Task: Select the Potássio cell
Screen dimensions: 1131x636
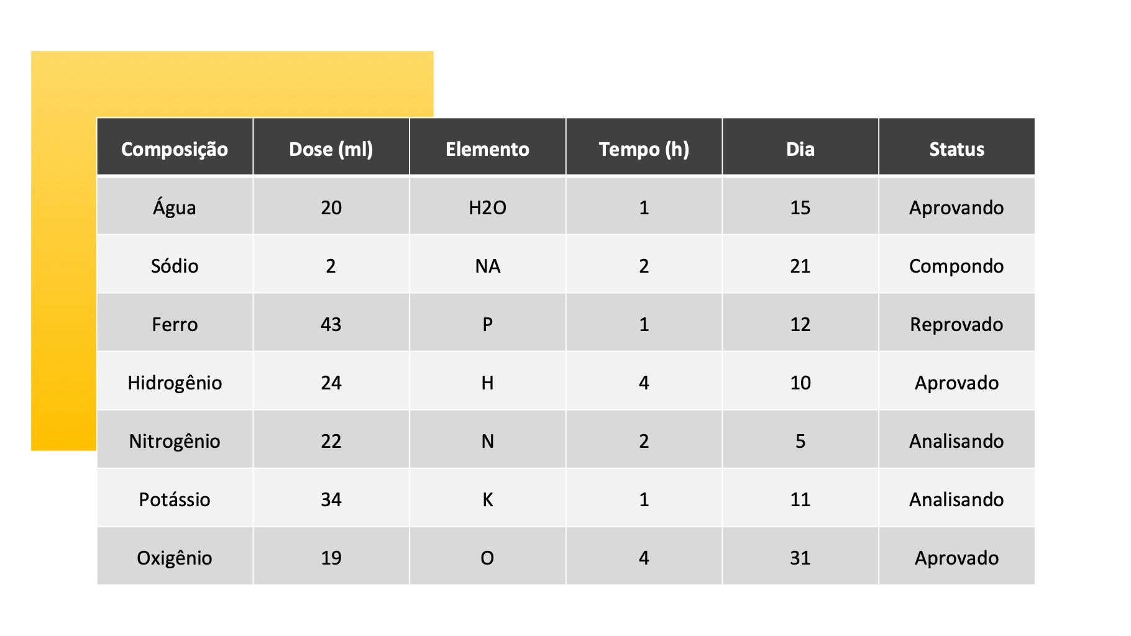Action: (175, 499)
